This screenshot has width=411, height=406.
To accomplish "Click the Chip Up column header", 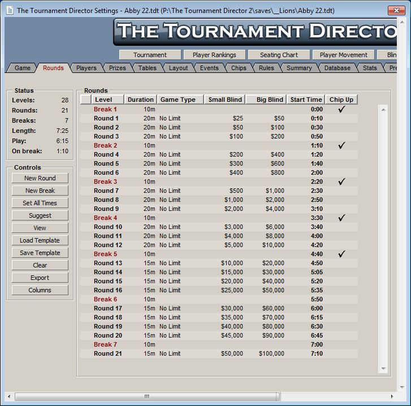I will pyautogui.click(x=341, y=100).
